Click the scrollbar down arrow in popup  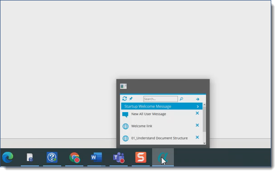point(204,143)
